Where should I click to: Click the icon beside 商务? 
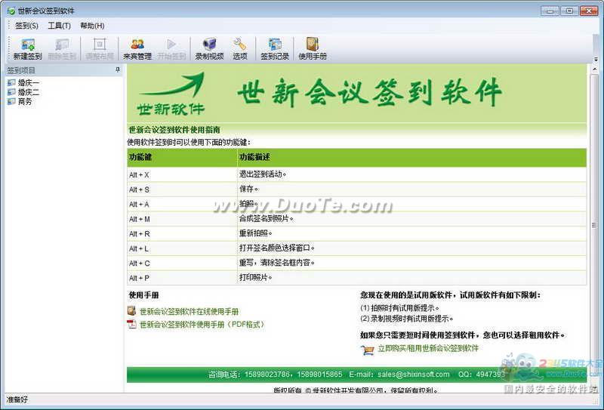(11, 101)
